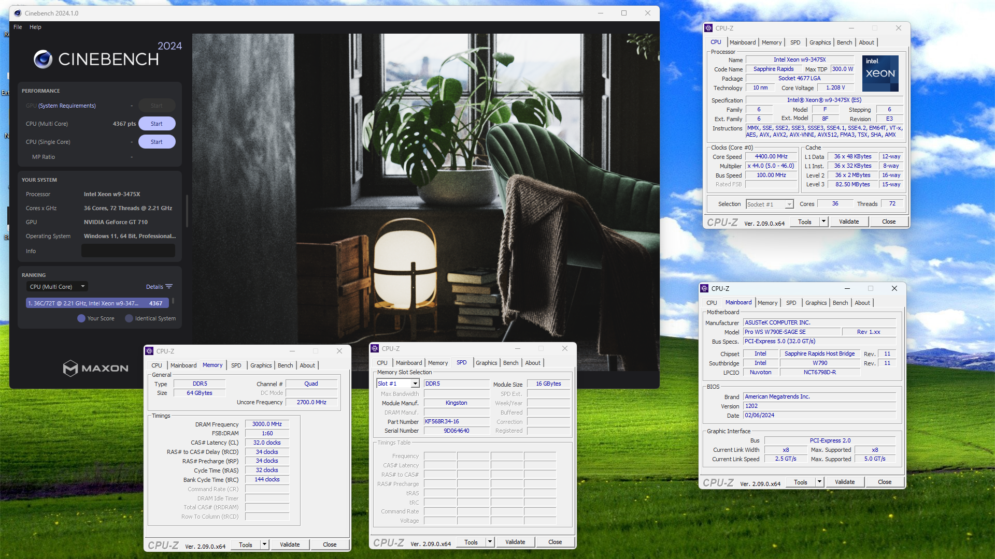Screen dimensions: 995x559
Task: Click the Serial Number 9D064640 field
Action: [457, 431]
